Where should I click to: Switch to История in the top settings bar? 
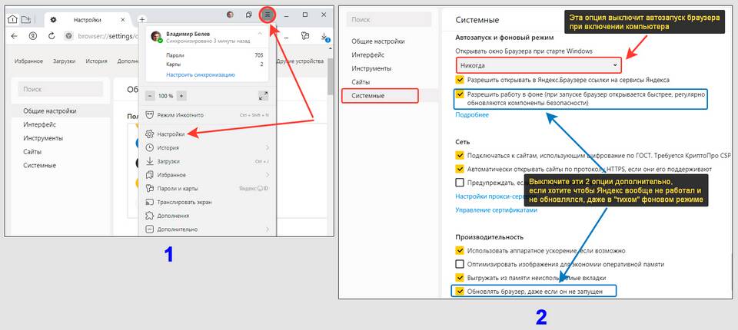[97, 61]
